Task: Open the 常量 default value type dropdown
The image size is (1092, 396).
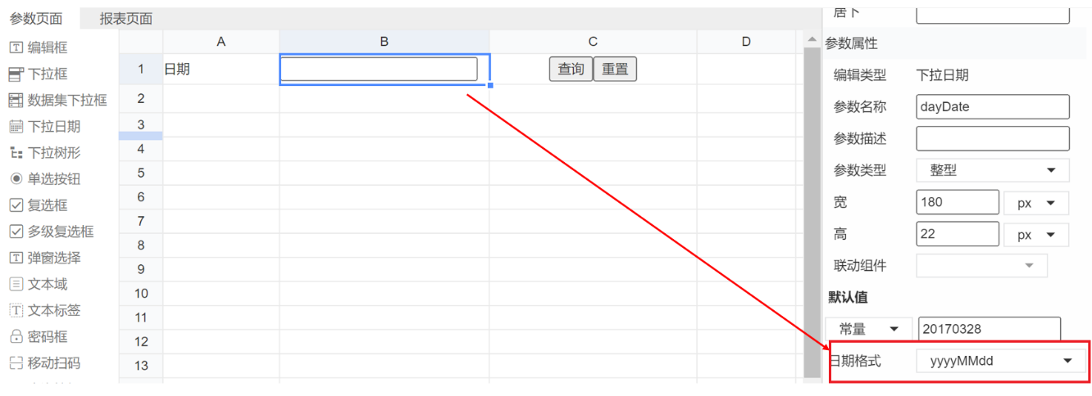Action: tap(869, 330)
